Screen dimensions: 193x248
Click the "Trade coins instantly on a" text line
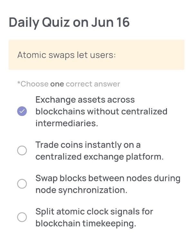pos(88,145)
